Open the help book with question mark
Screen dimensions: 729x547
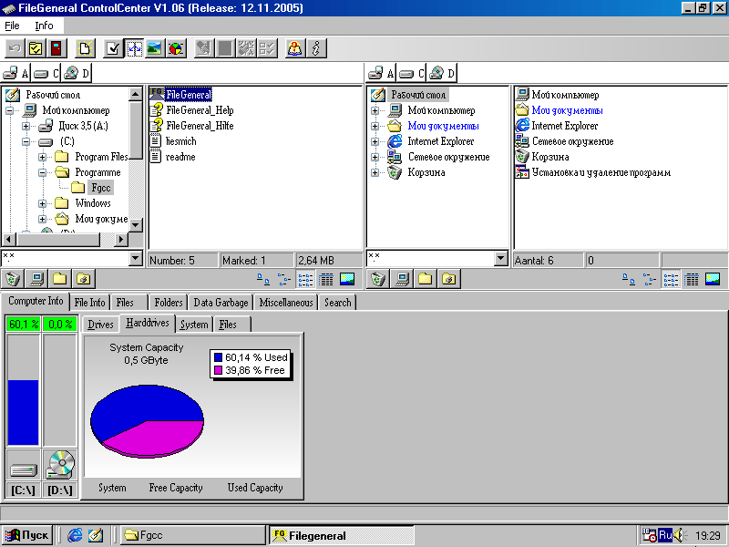pyautogui.click(x=294, y=48)
